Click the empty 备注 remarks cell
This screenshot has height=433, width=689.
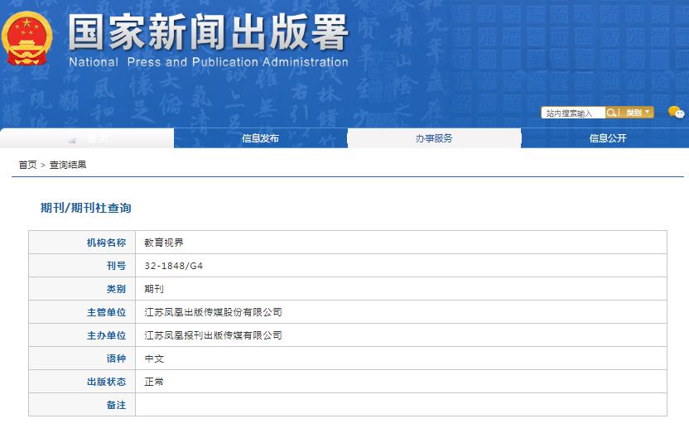[x=401, y=405]
